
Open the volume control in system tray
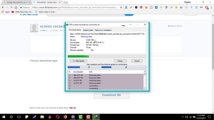187,117
